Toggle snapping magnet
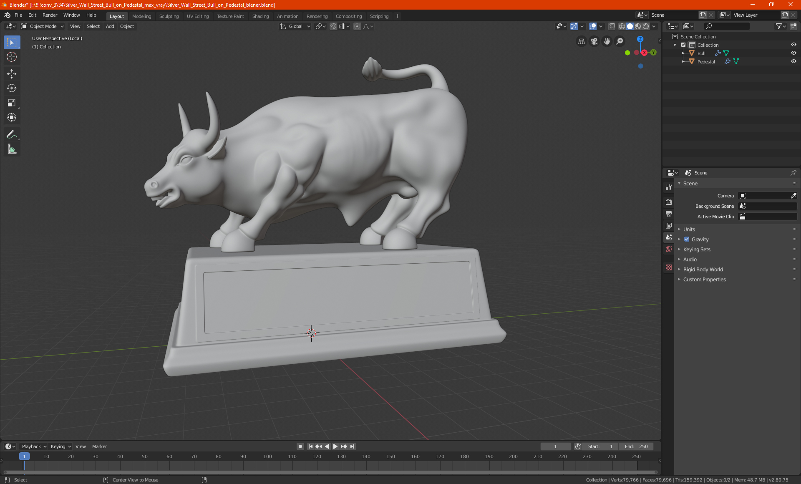 pos(333,26)
